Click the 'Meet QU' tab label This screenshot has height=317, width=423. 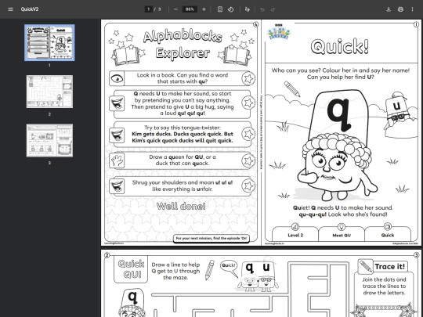pyautogui.click(x=342, y=236)
